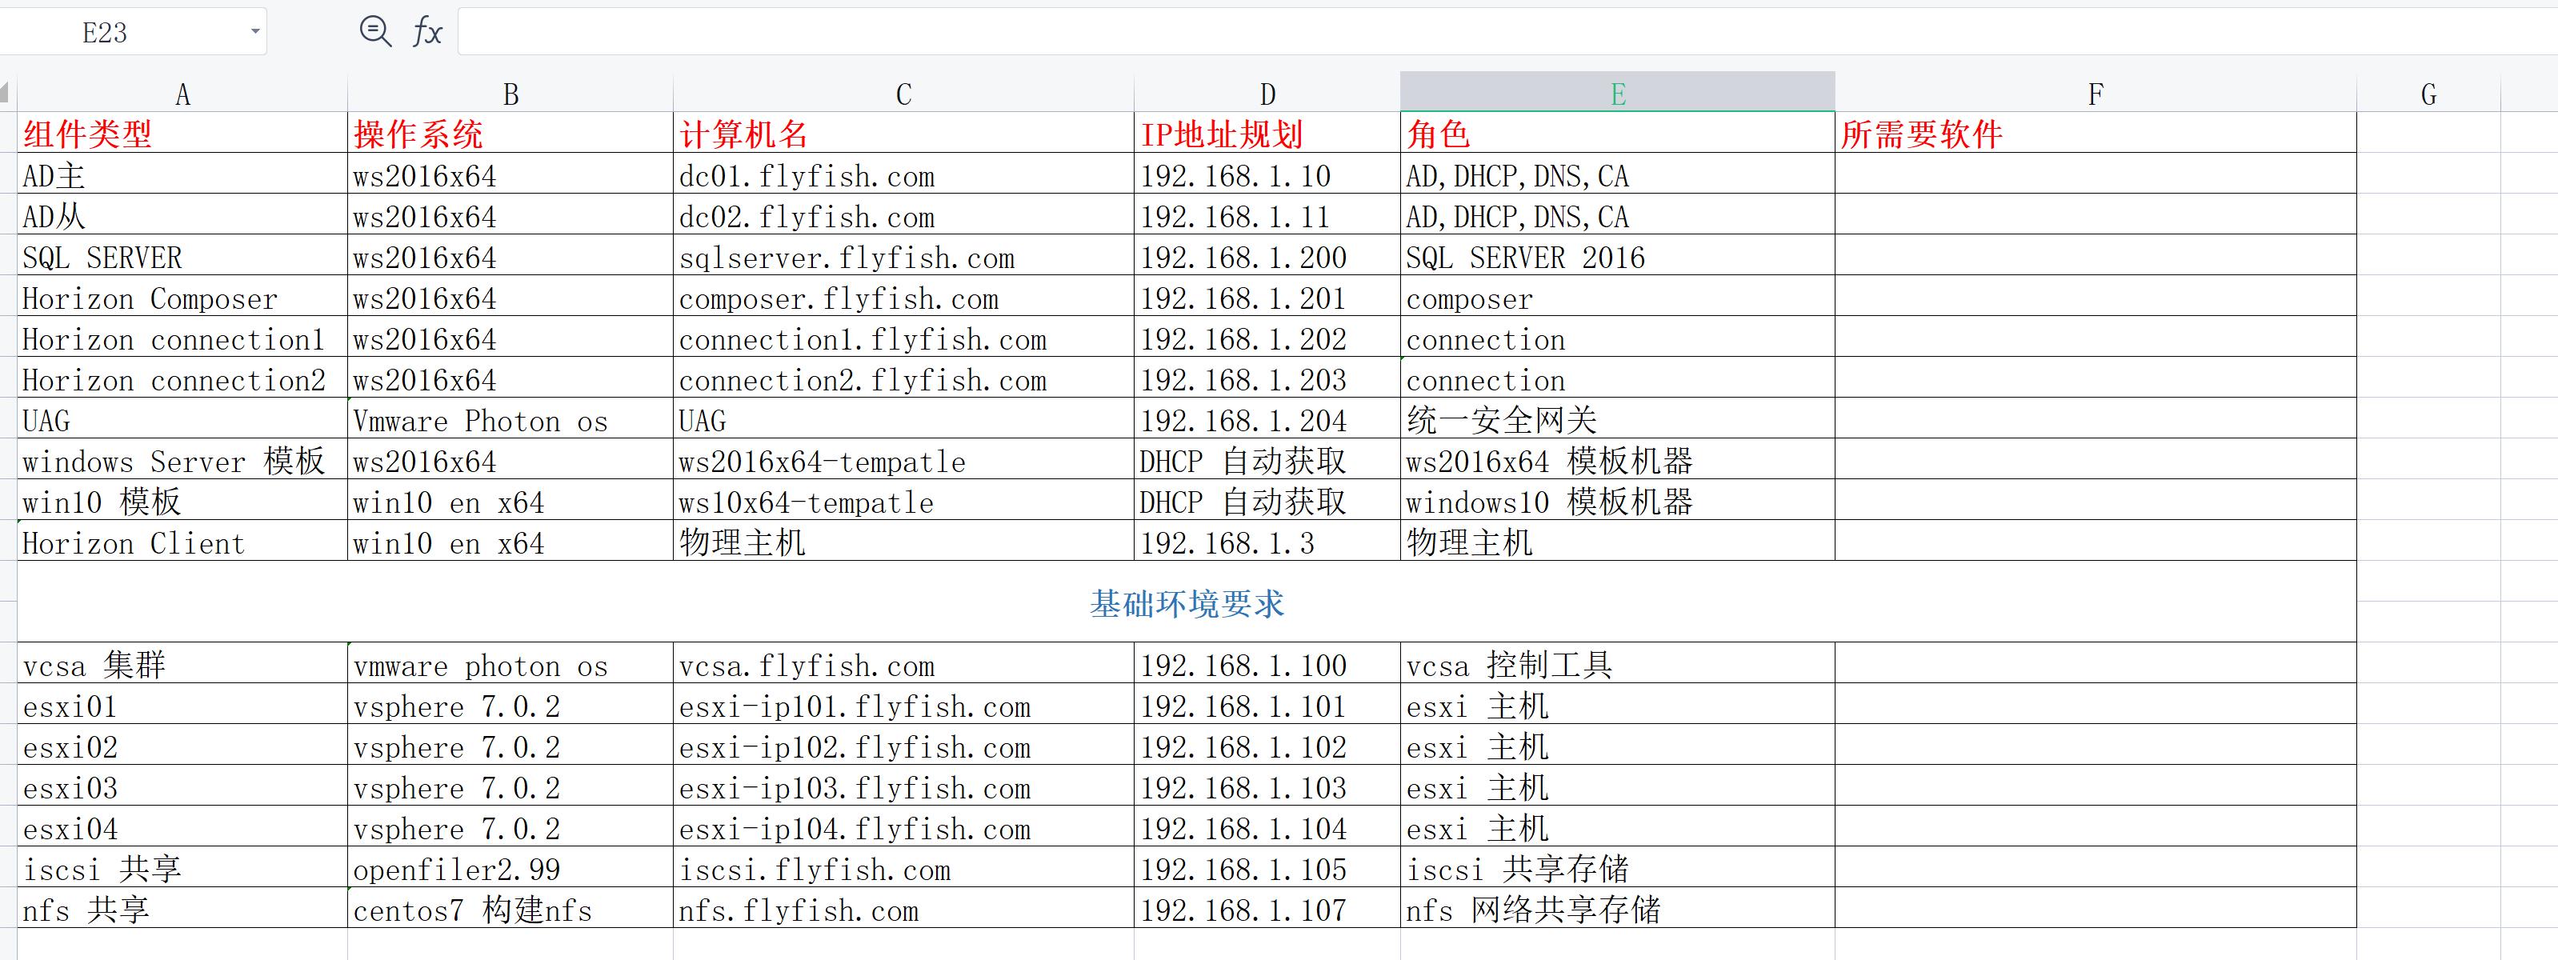The height and width of the screenshot is (960, 2558).
Task: Click the merged title 基础环境要求
Action: click(1187, 602)
